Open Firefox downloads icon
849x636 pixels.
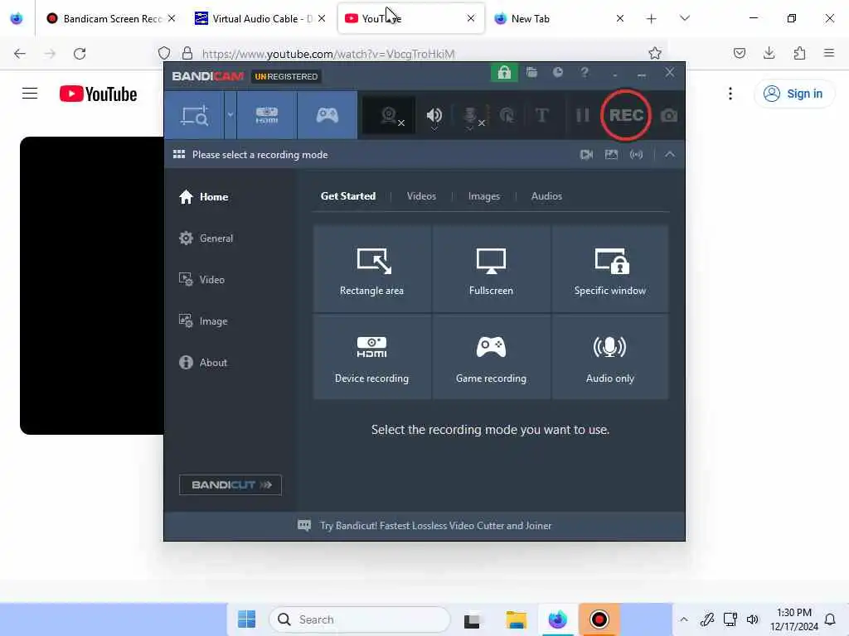coord(769,53)
